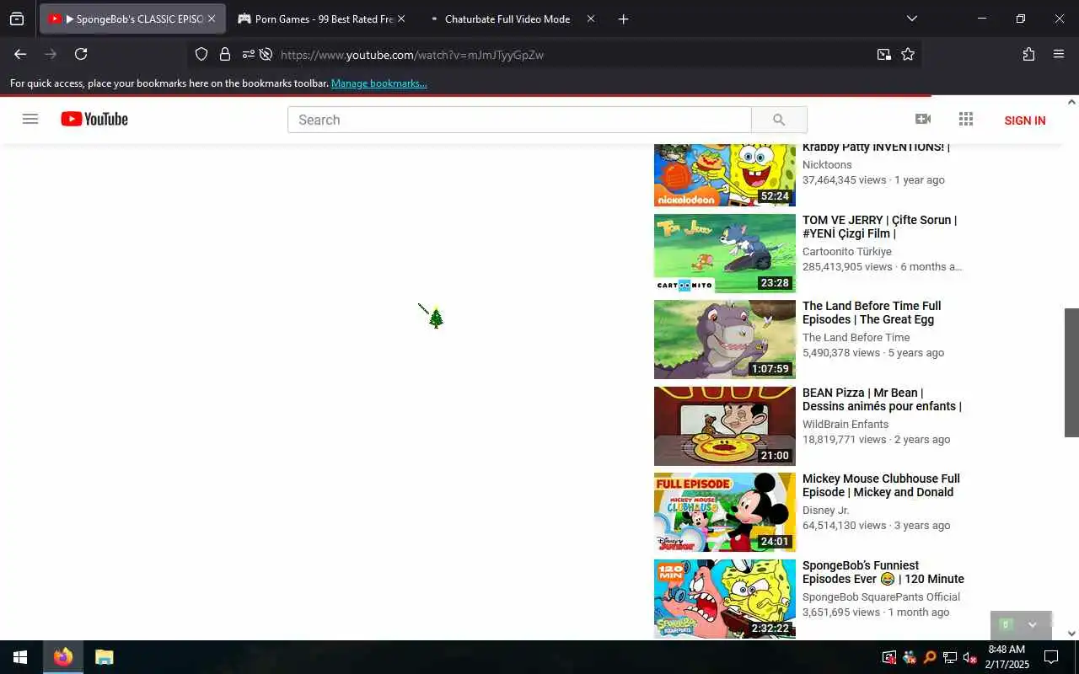The height and width of the screenshot is (674, 1079).
Task: Open the Tom and Jerry 23:28 thumbnail
Action: [725, 254]
